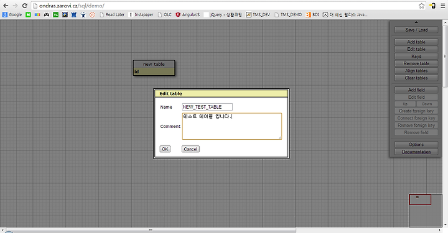Screen dimensions: 448x233
Task: Open the OLC bookmark
Action: (165, 14)
